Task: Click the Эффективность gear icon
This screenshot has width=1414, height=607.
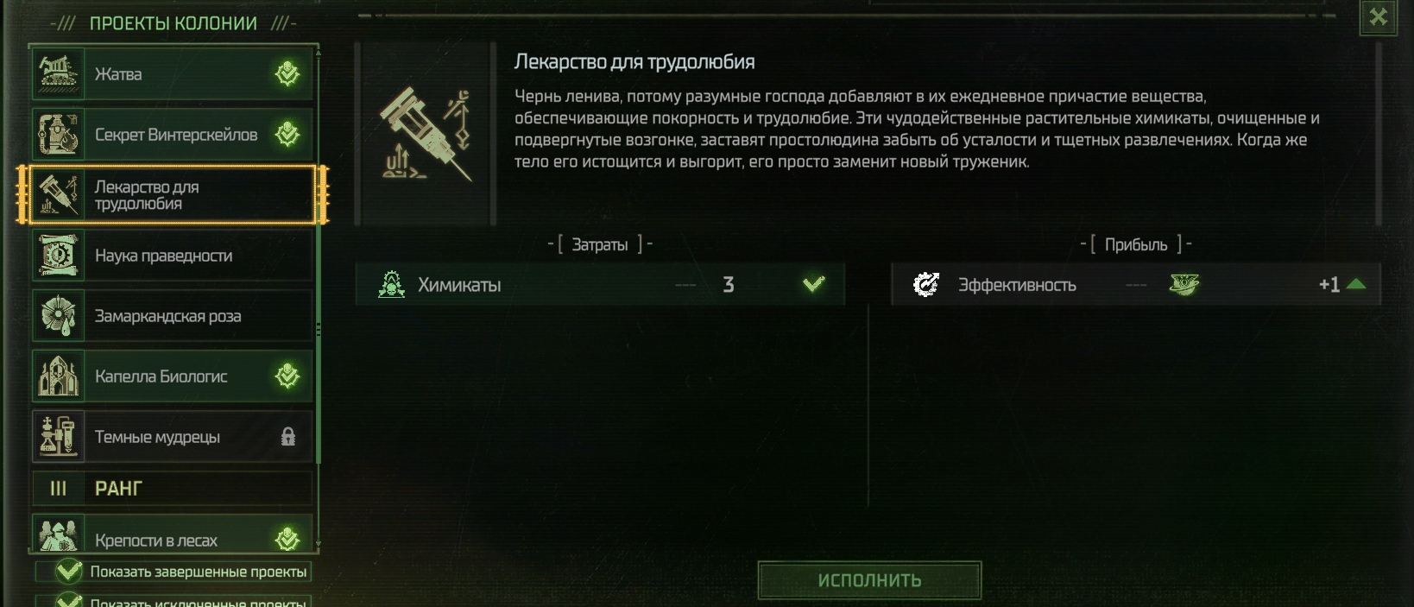Action: (x=926, y=284)
